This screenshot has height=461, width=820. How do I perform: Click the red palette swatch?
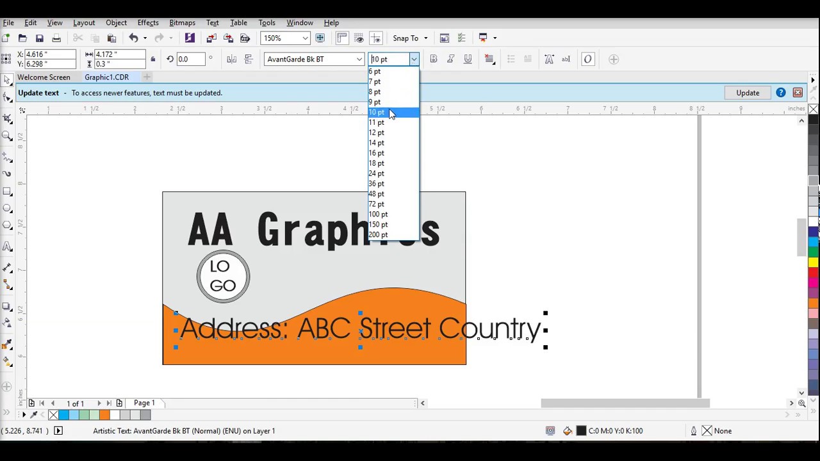pyautogui.click(x=814, y=273)
